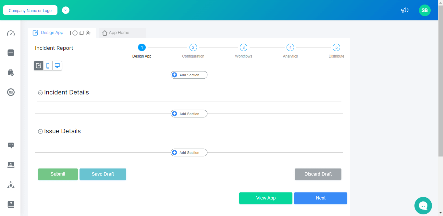
Task: Open help using the question-mark sidebar icon
Action: [x=11, y=204]
